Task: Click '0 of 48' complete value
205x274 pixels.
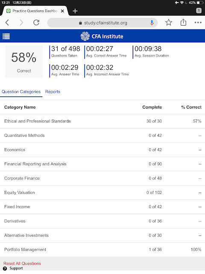Action: coord(155,178)
